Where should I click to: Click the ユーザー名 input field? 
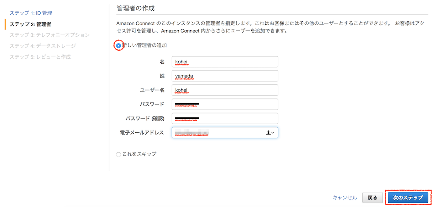coord(225,90)
